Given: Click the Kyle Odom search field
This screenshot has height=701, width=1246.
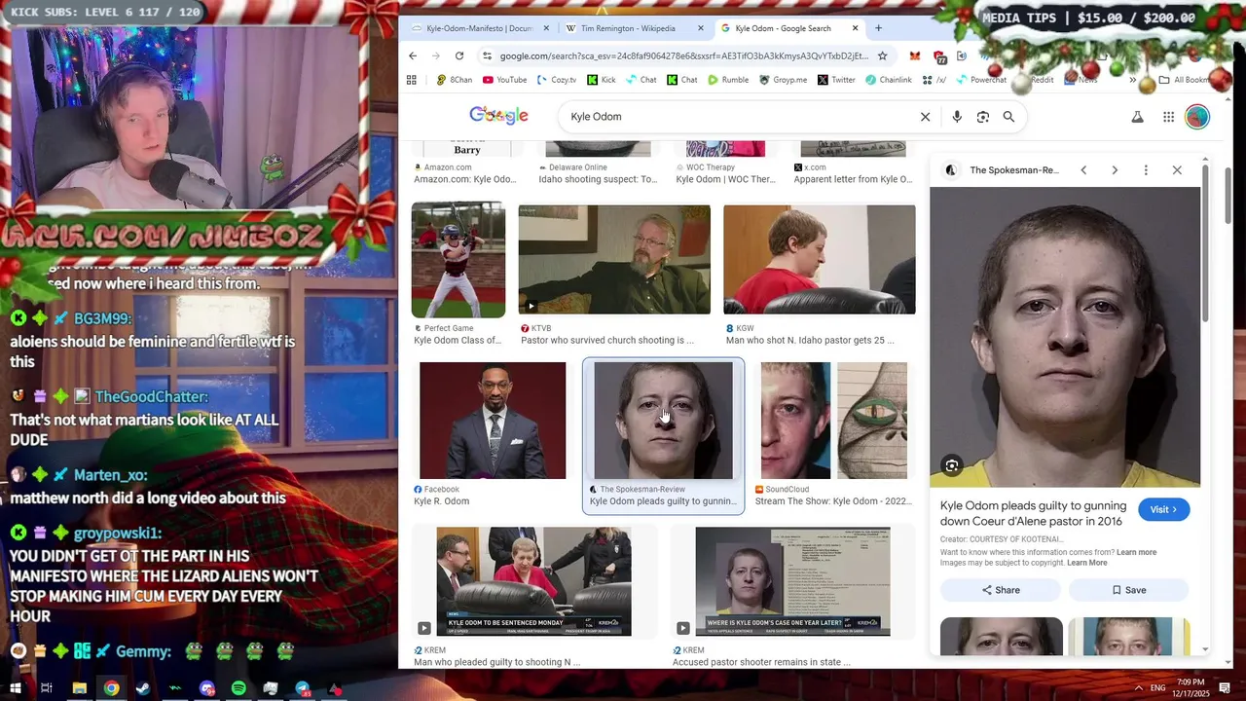Looking at the screenshot, I should (x=740, y=117).
